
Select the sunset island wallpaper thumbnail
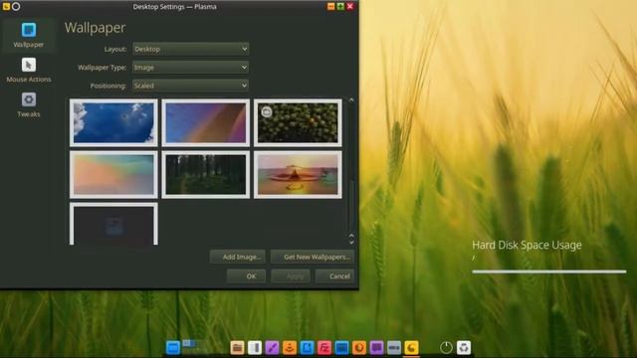pos(298,175)
